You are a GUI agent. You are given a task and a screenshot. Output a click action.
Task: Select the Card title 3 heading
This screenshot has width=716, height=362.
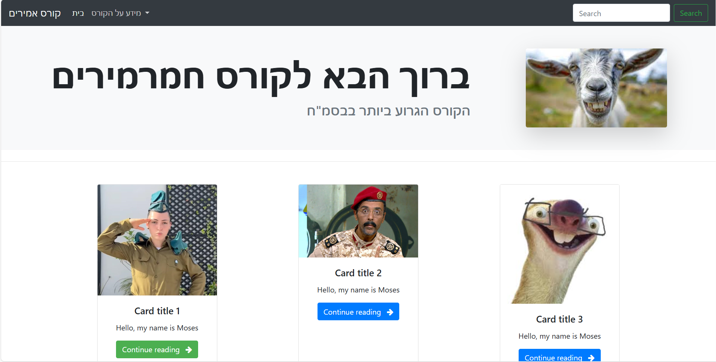coord(559,319)
